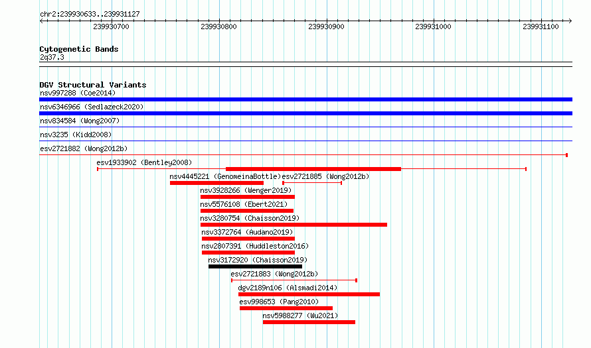Screen dimensions: 591x348
Task: Click the nsv834584 (Wong2007) label
Action: coord(80,121)
